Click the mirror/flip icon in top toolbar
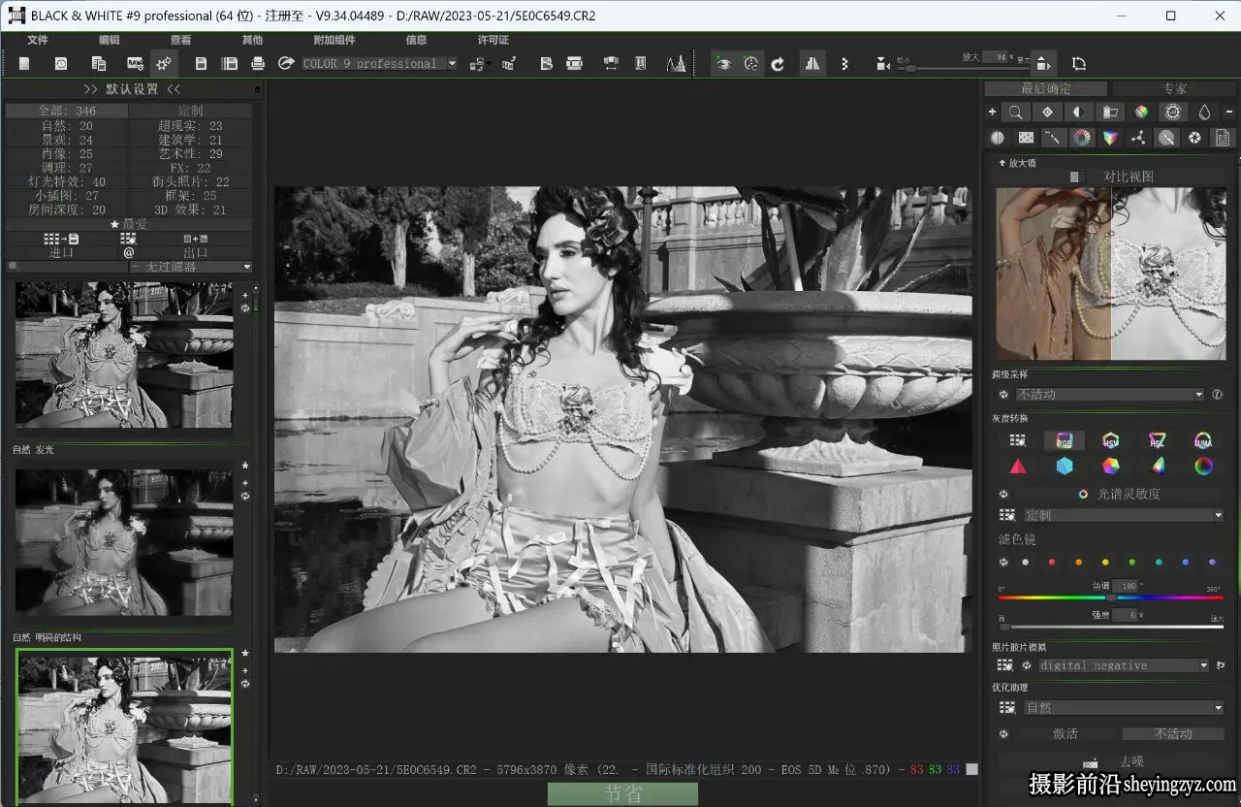This screenshot has width=1241, height=807. click(x=812, y=63)
